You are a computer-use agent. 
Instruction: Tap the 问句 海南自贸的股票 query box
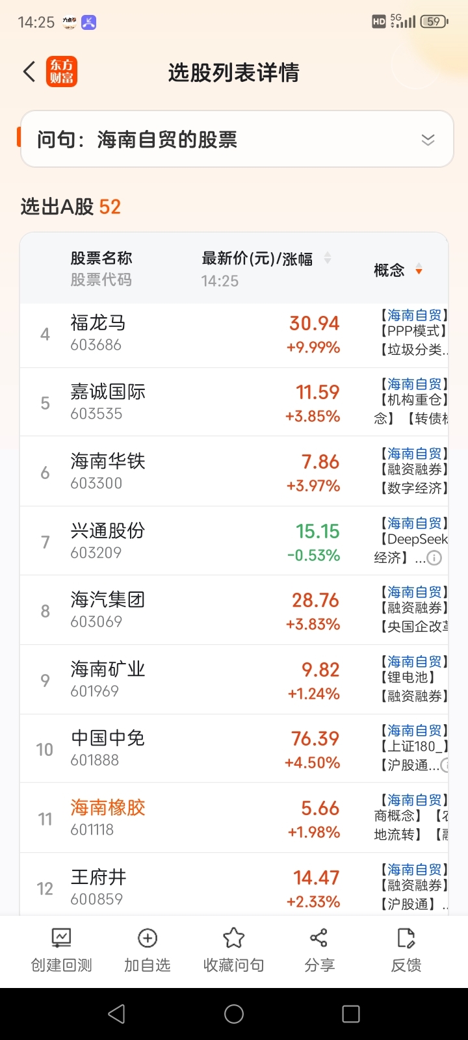coord(237,139)
